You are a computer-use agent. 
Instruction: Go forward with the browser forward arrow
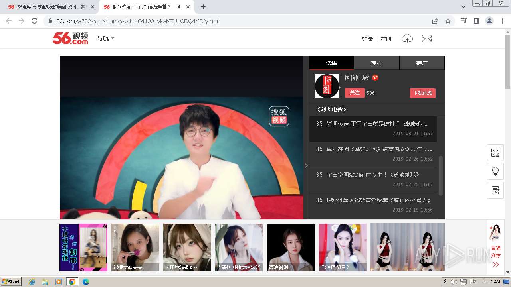point(22,21)
